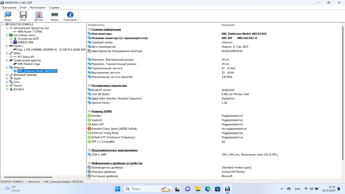Click the Поиск taskbar search box

pyautogui.click(x=148, y=189)
